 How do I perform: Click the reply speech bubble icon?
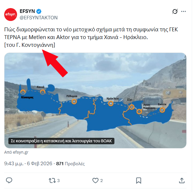pyautogui.click(x=9, y=180)
